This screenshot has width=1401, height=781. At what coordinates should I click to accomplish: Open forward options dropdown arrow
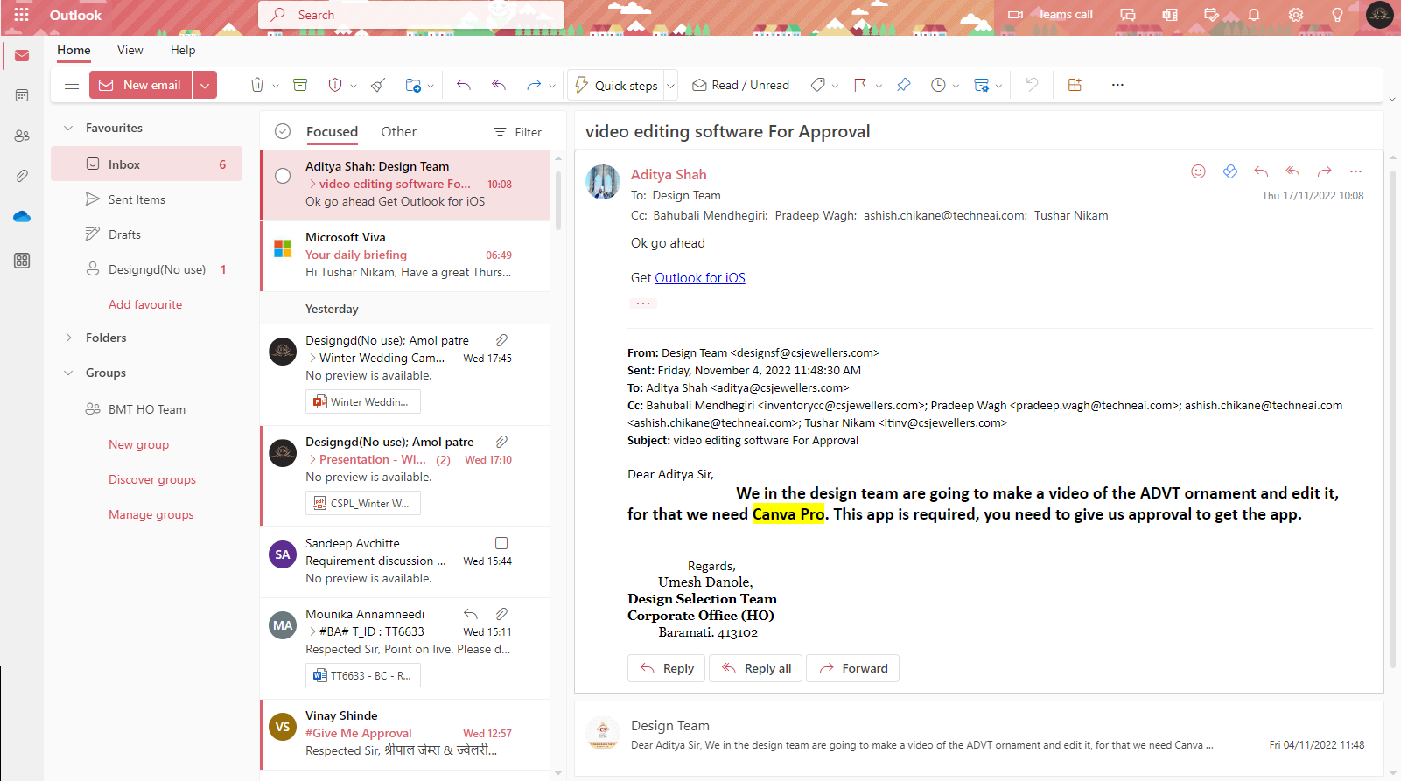pos(552,86)
